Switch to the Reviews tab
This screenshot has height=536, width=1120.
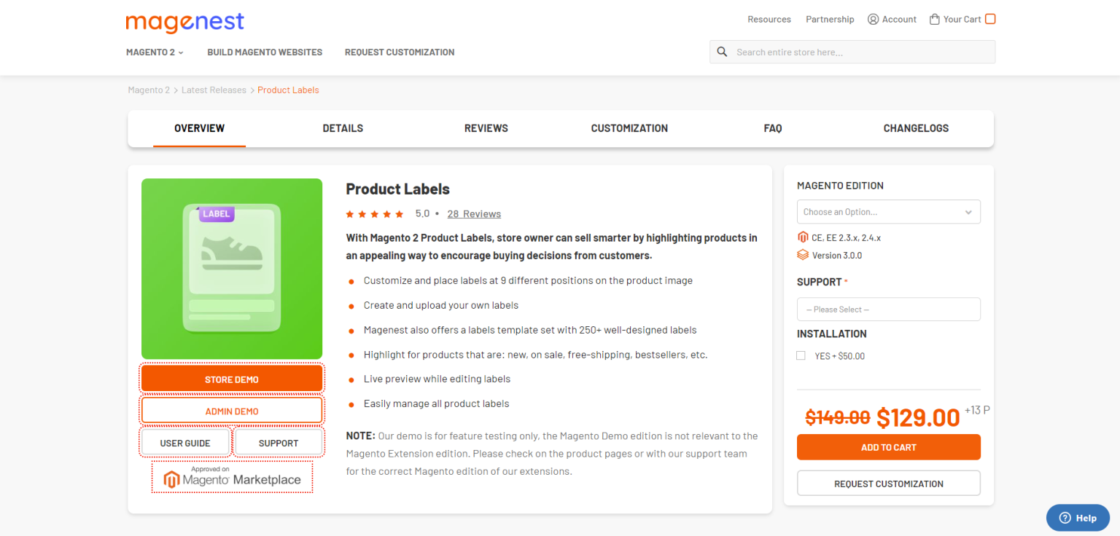pyautogui.click(x=486, y=128)
